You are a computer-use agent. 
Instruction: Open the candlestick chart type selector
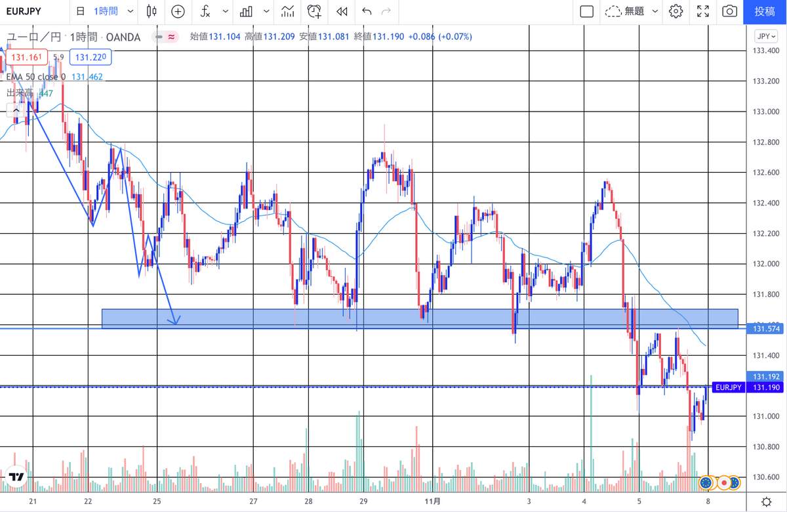coord(152,11)
